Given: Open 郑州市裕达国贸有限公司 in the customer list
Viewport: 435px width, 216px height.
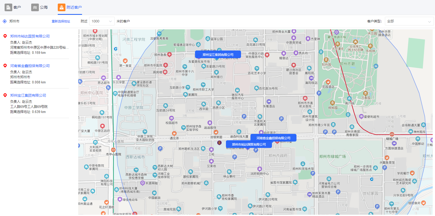Looking at the screenshot, I should click(x=30, y=36).
